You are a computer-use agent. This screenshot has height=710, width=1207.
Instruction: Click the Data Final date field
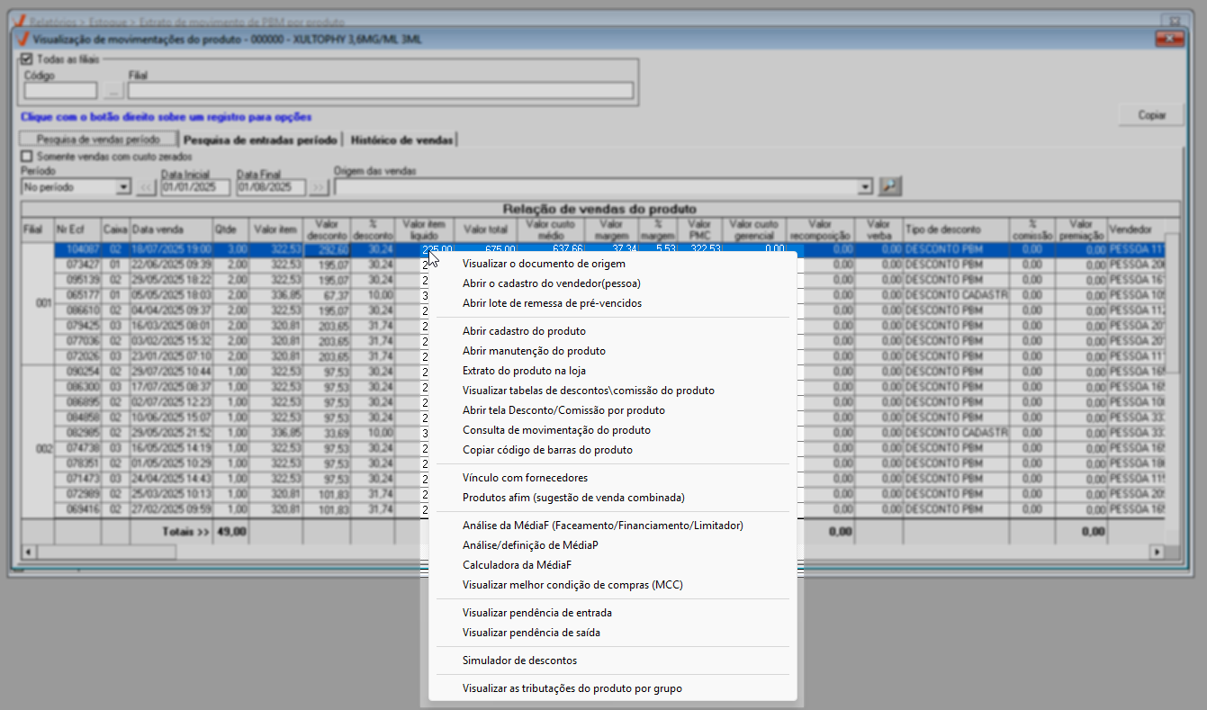coord(270,187)
